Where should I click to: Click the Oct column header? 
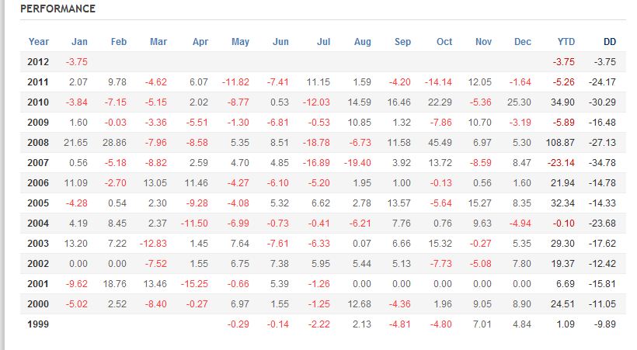[x=444, y=42]
